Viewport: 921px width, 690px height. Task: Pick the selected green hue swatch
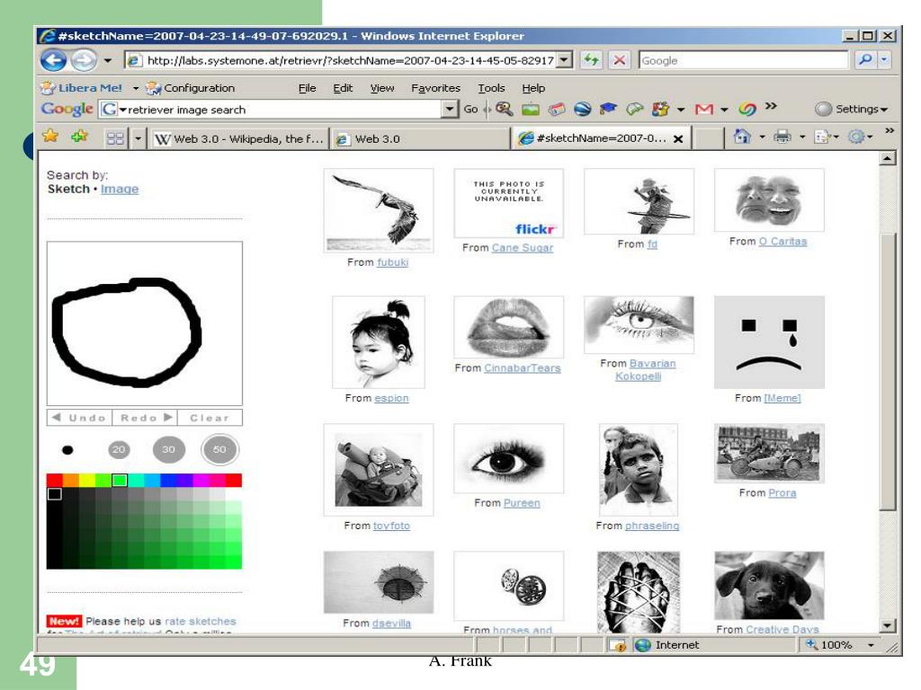(120, 481)
